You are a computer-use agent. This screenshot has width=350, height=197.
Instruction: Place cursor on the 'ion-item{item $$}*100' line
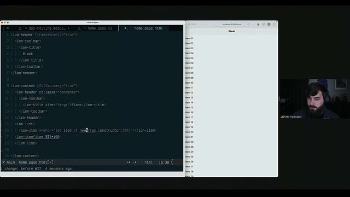37,137
